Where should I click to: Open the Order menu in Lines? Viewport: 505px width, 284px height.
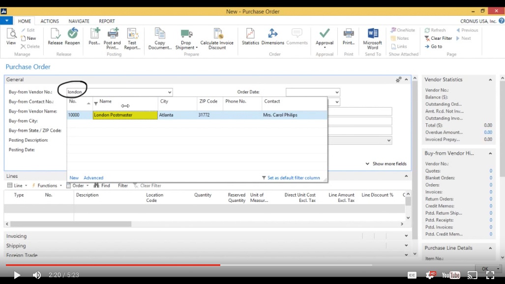(78, 185)
